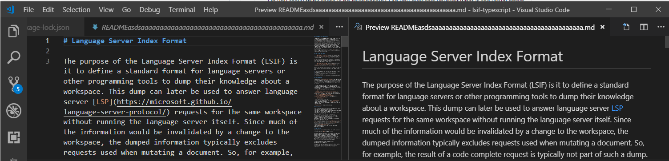Click the '# Language Server Index Format' editor line
This screenshot has height=161, width=669.
coord(125,41)
